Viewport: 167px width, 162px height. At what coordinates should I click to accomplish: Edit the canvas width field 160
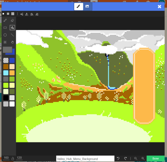coord(6,158)
